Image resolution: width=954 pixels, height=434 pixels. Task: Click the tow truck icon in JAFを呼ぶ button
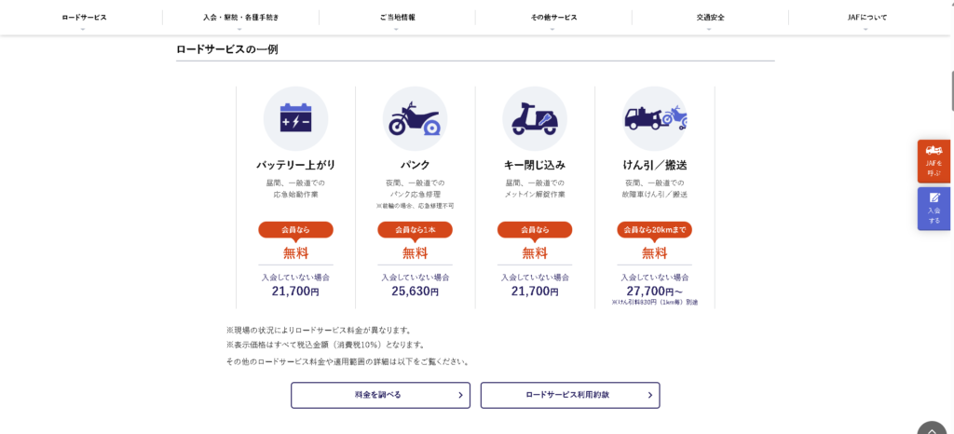click(934, 150)
